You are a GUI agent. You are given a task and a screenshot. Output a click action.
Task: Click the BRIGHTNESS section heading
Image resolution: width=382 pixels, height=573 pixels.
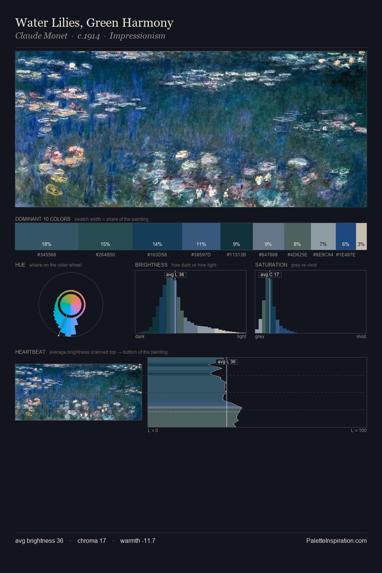point(151,265)
